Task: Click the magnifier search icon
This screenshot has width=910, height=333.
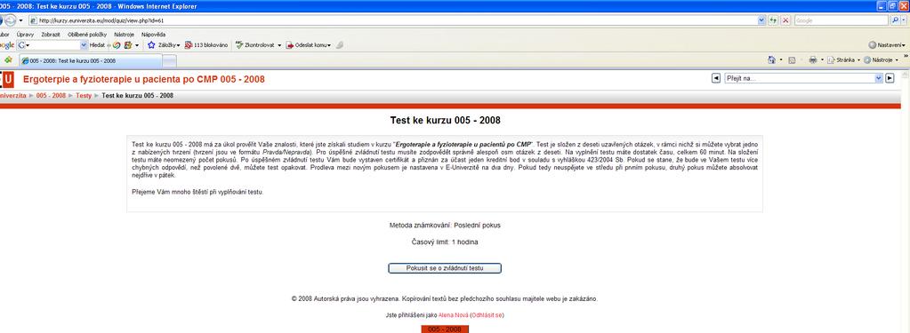Action: pyautogui.click(x=894, y=20)
